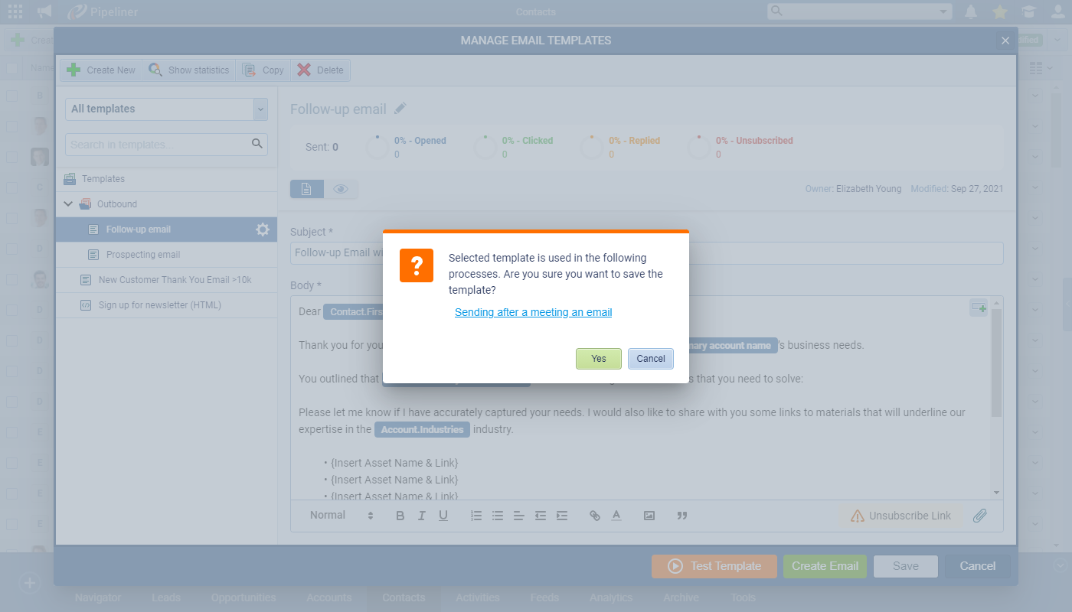The height and width of the screenshot is (612, 1072).
Task: Confirm saving with the Yes button
Action: pos(598,359)
